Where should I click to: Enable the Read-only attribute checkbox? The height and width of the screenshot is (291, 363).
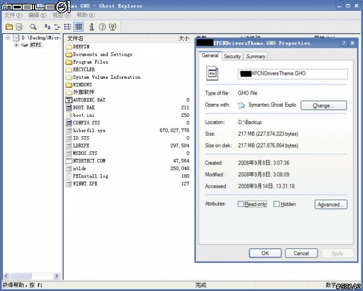(x=240, y=204)
